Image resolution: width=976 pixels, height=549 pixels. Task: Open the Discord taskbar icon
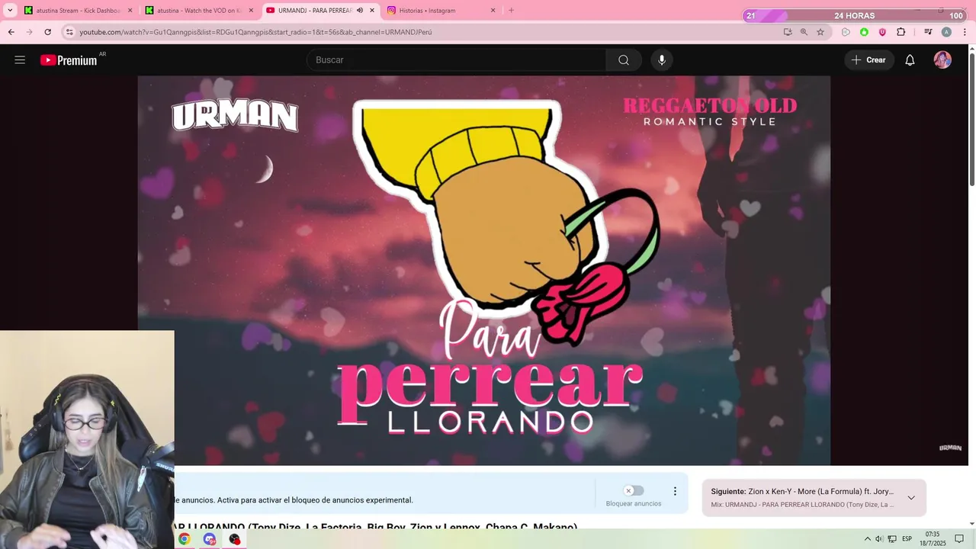(210, 539)
